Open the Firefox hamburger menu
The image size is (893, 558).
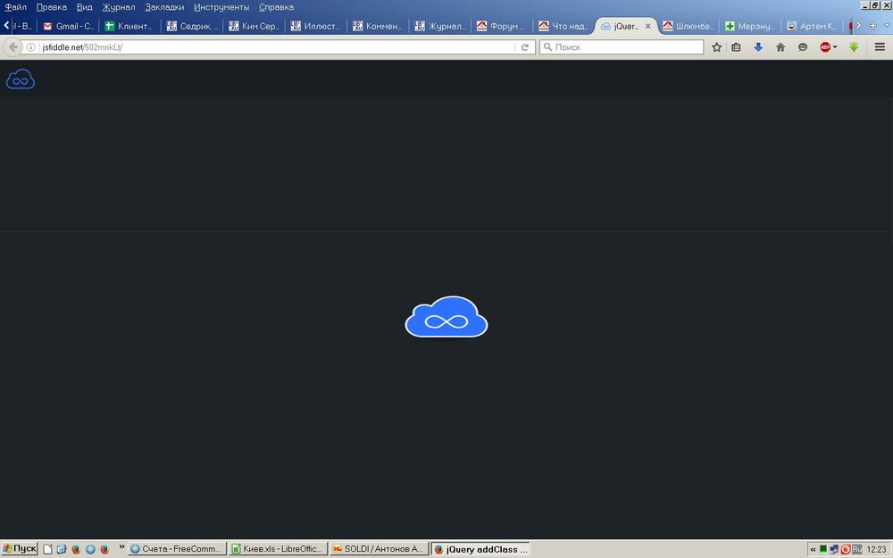(880, 47)
